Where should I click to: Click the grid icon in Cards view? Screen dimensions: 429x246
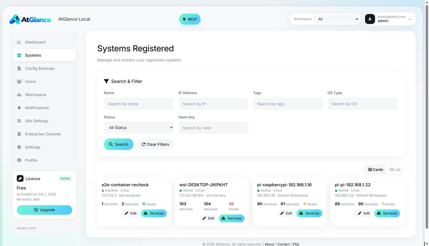click(370, 170)
